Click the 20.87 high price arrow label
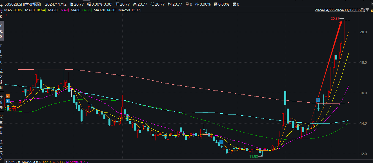The height and width of the screenshot is (163, 373). click(x=337, y=19)
